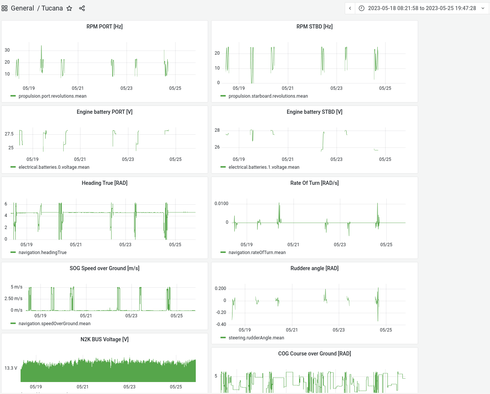Click the Tucana dashboard title
The width and height of the screenshot is (490, 394).
pos(52,8)
